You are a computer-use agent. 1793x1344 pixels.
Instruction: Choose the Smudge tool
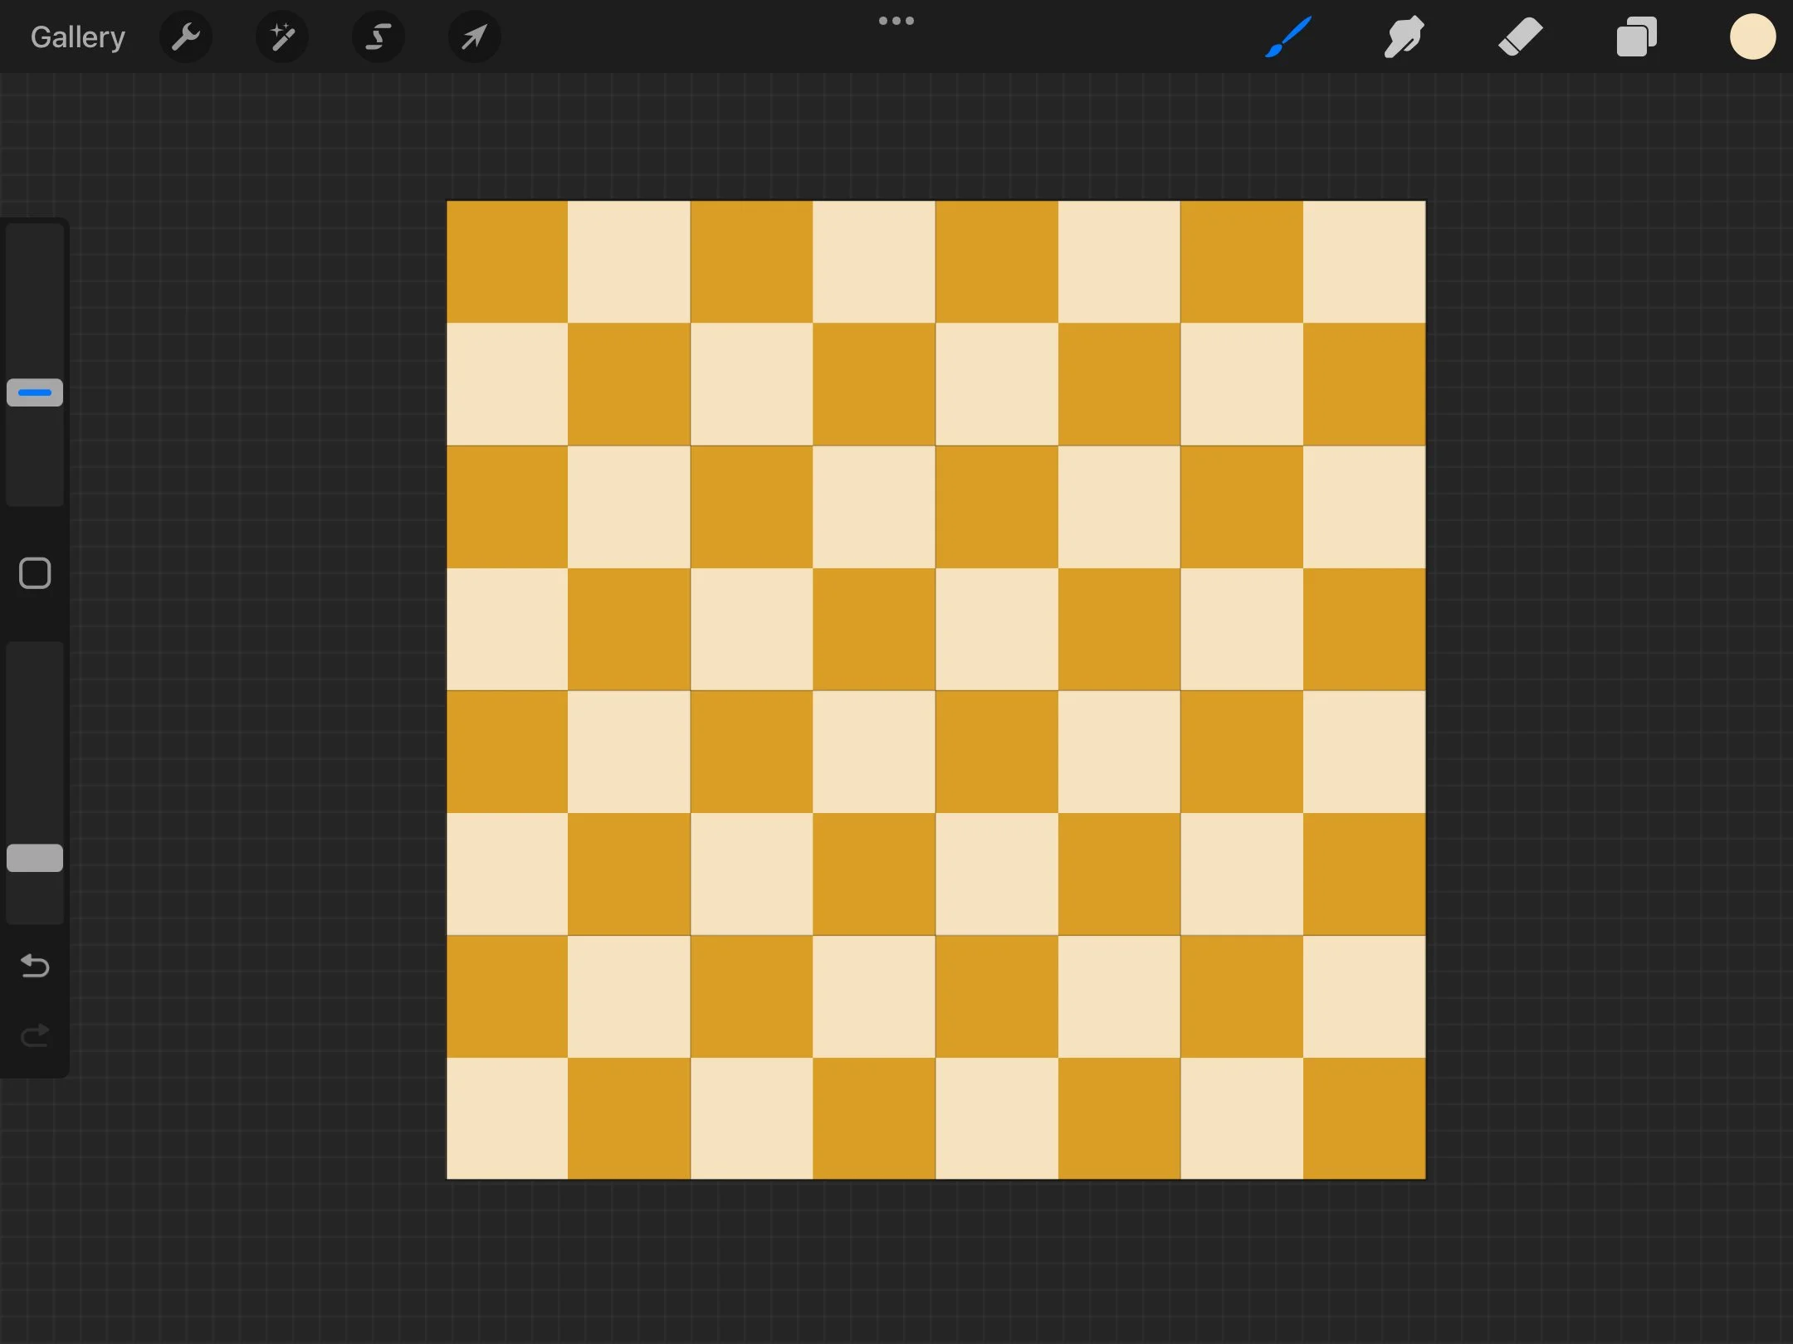pos(1404,36)
